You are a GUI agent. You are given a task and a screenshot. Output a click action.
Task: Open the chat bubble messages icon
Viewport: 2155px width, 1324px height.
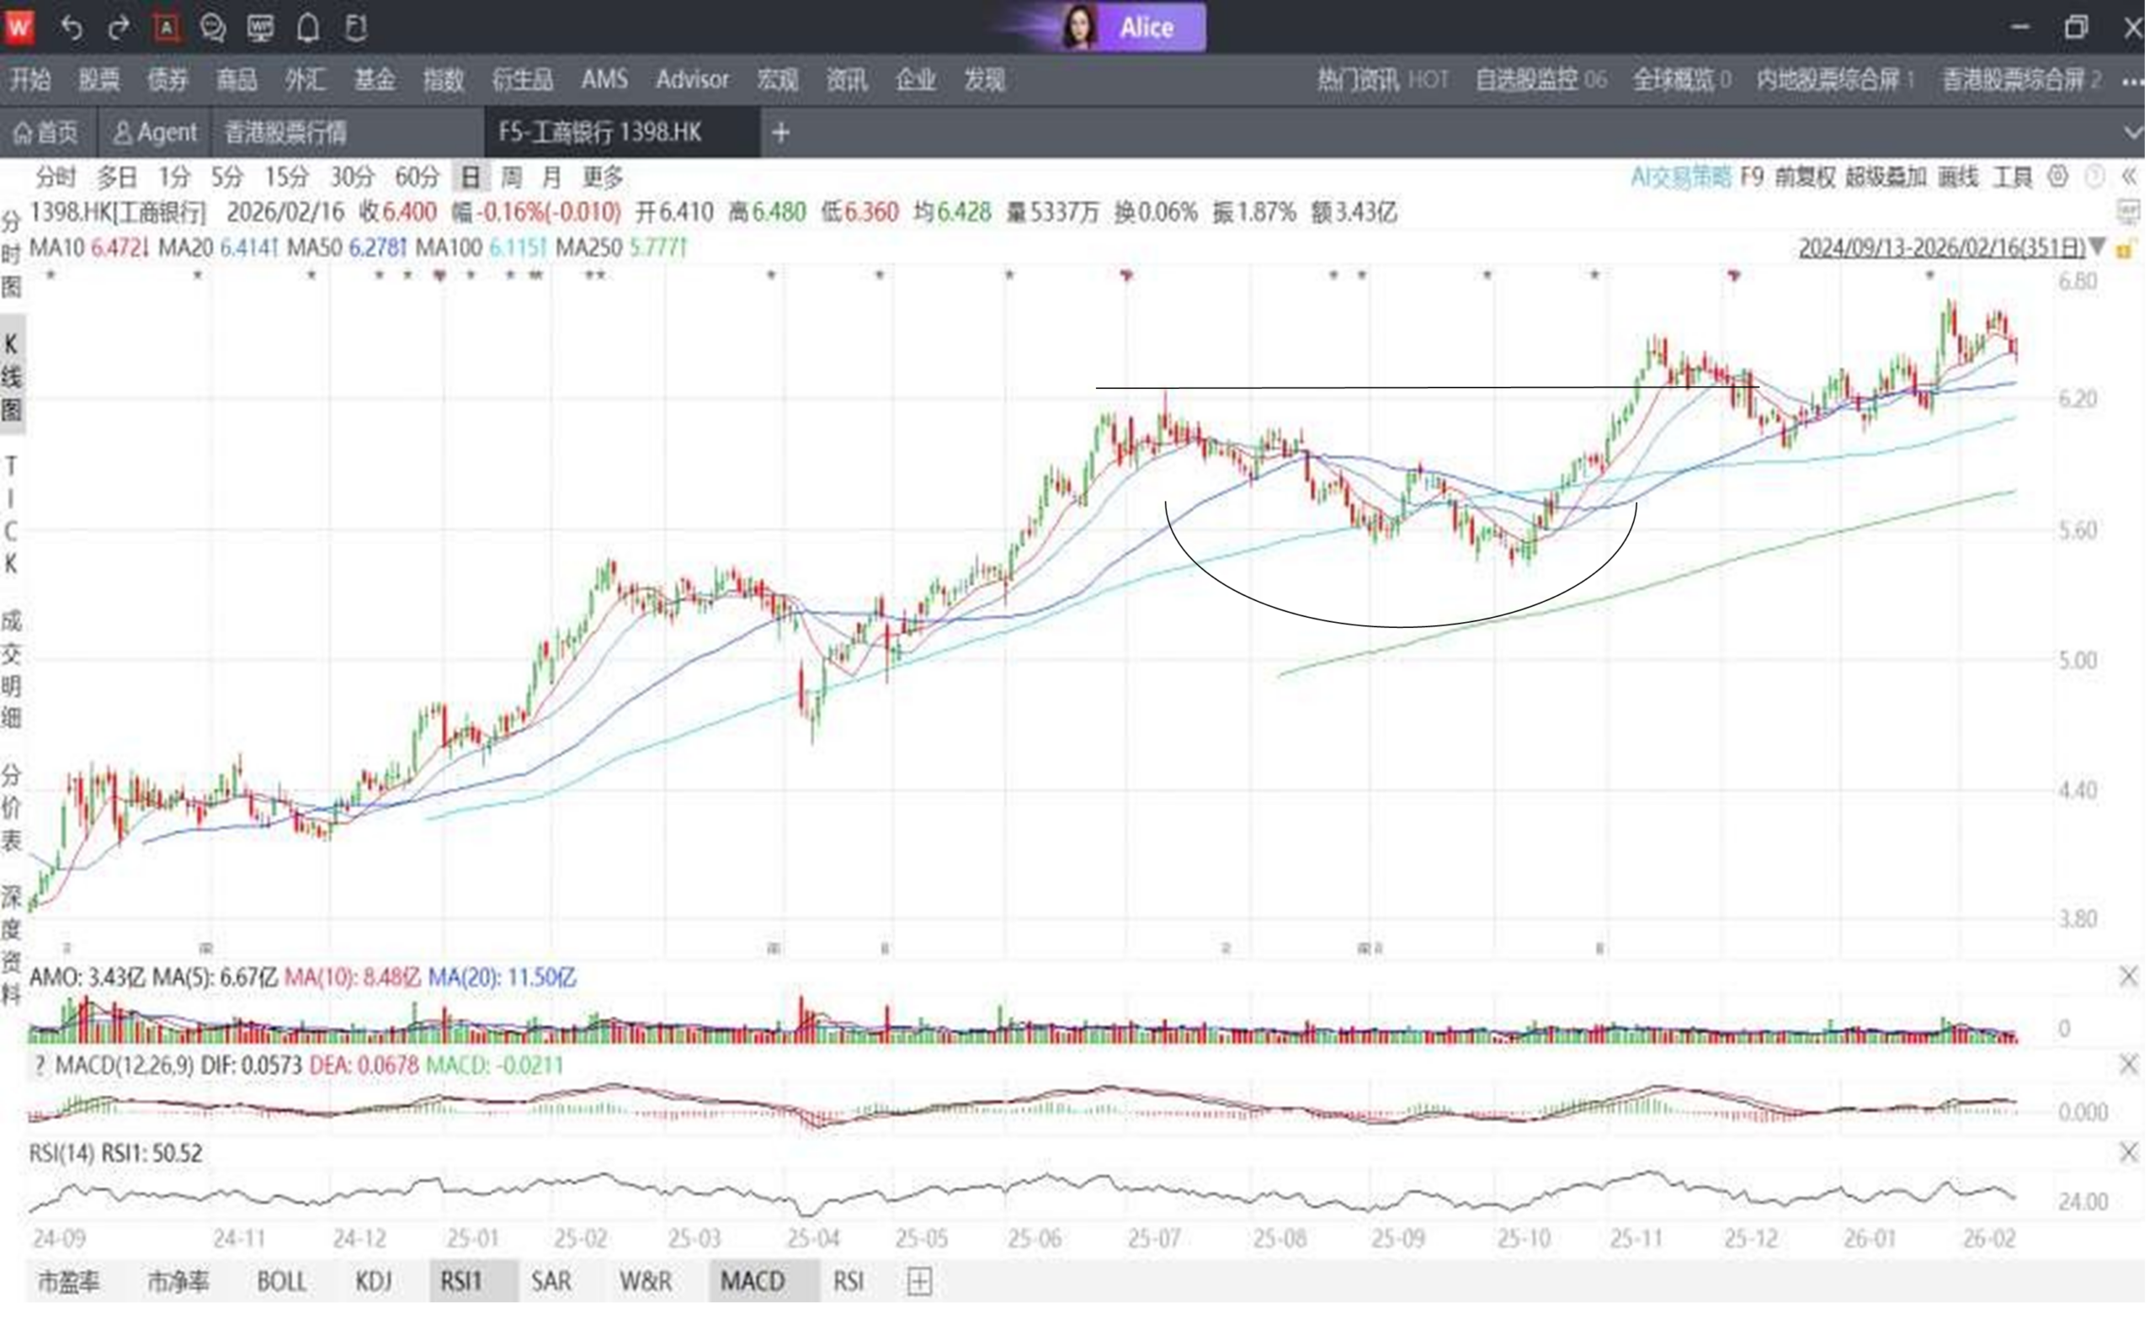[x=213, y=28]
